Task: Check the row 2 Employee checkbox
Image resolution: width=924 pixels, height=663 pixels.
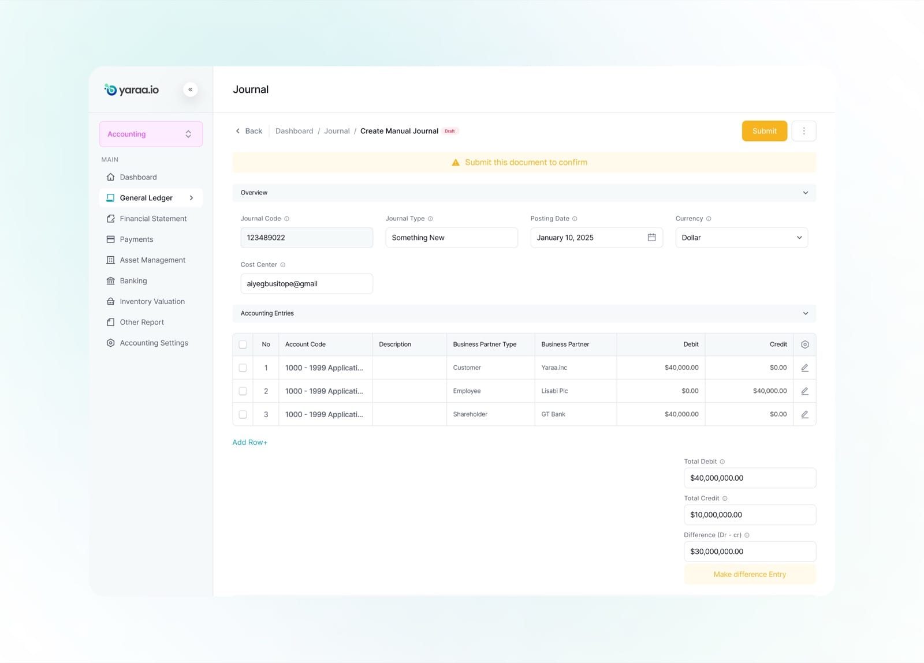Action: click(243, 391)
